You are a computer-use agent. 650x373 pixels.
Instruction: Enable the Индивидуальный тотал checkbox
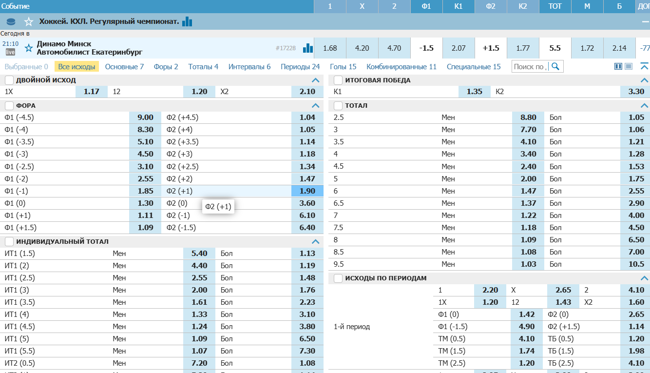pyautogui.click(x=9, y=241)
